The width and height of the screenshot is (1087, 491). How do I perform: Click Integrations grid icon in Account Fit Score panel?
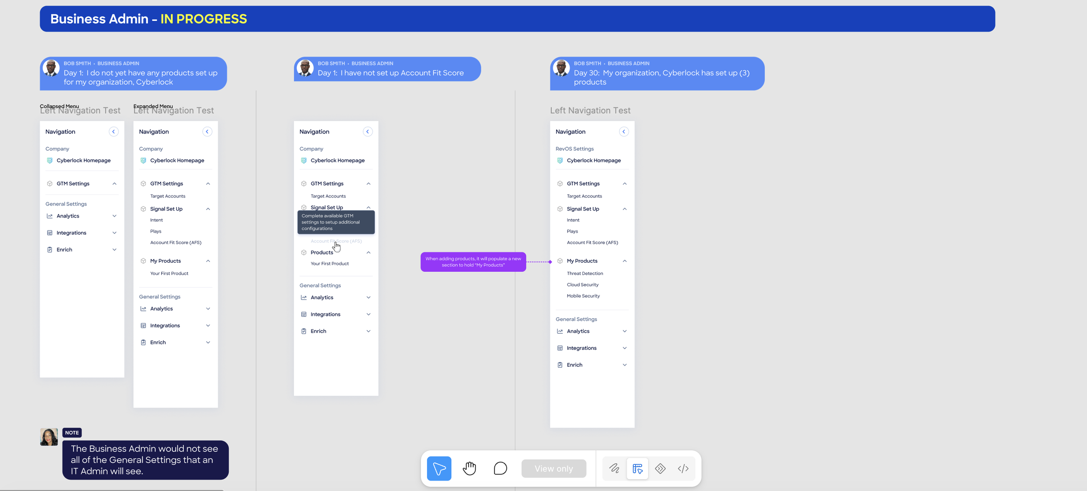pyautogui.click(x=303, y=314)
